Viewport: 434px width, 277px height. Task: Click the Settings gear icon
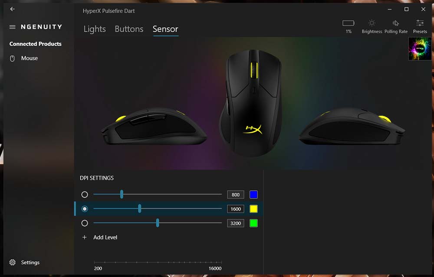point(13,262)
